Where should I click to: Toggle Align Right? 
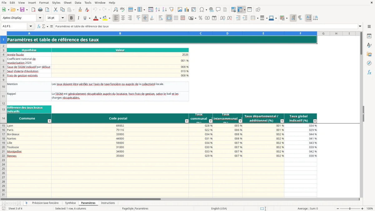(130, 18)
